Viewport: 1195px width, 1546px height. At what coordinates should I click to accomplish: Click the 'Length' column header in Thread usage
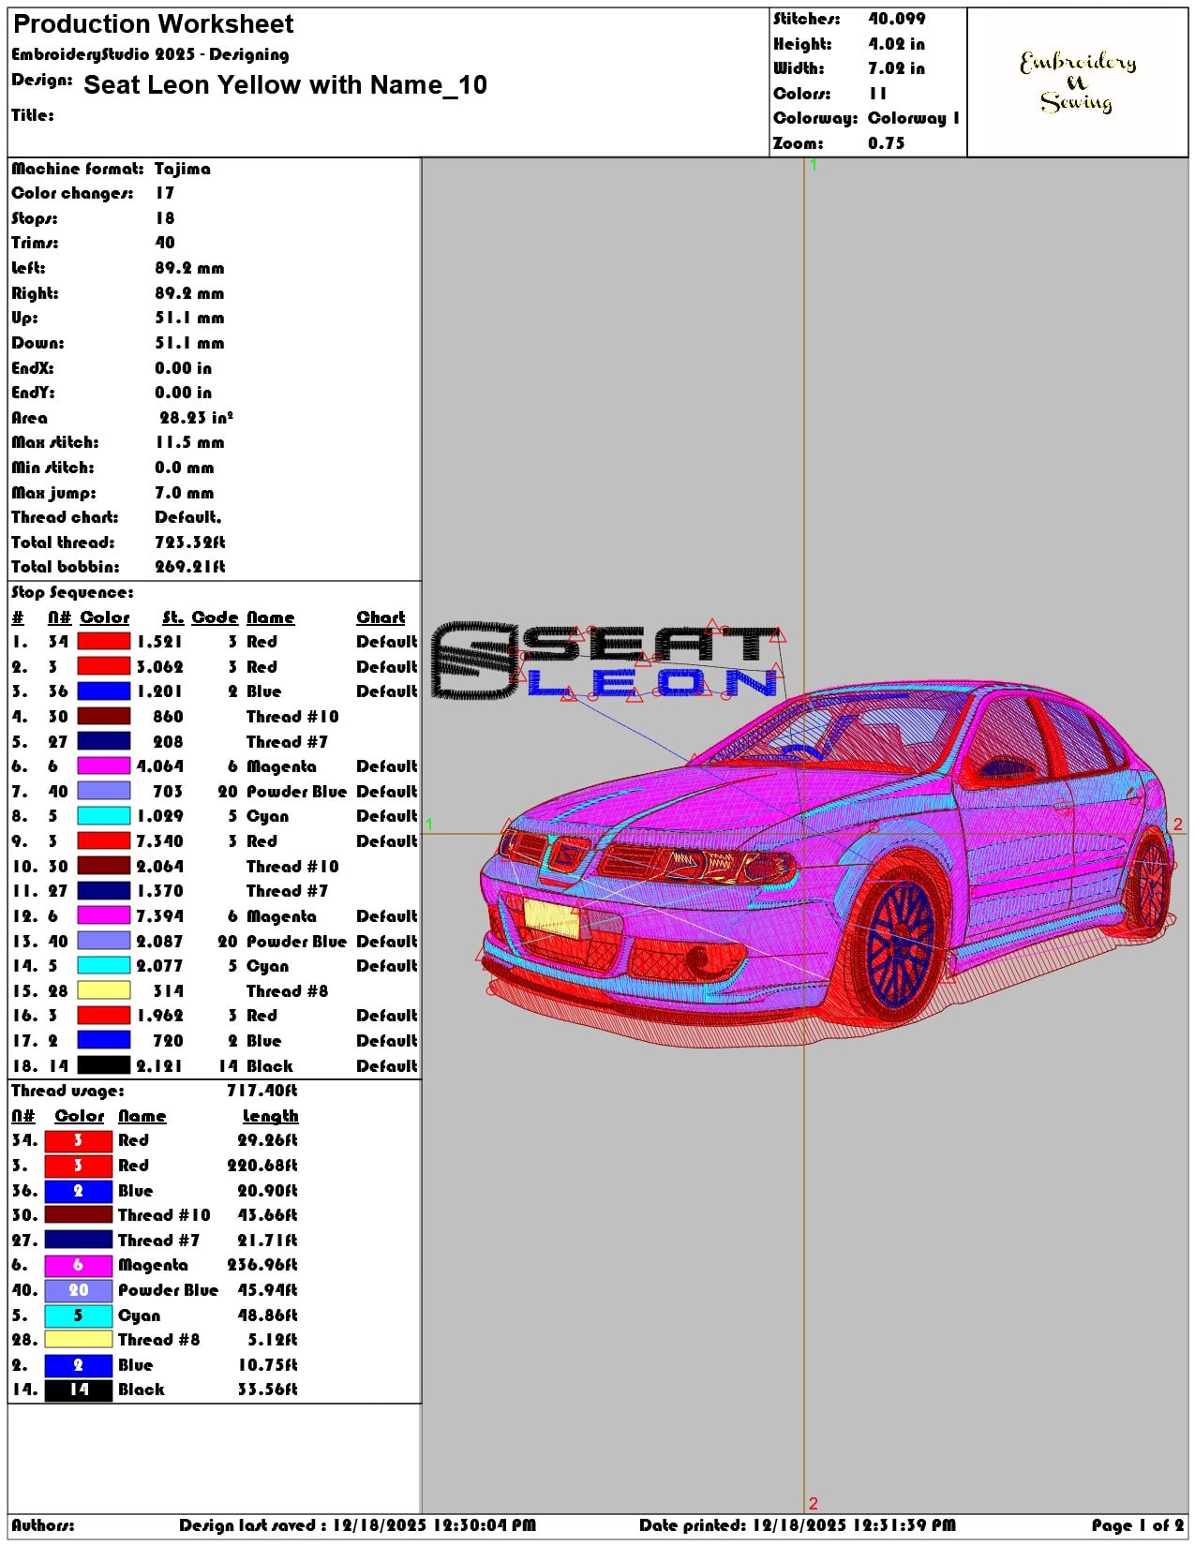point(270,1116)
